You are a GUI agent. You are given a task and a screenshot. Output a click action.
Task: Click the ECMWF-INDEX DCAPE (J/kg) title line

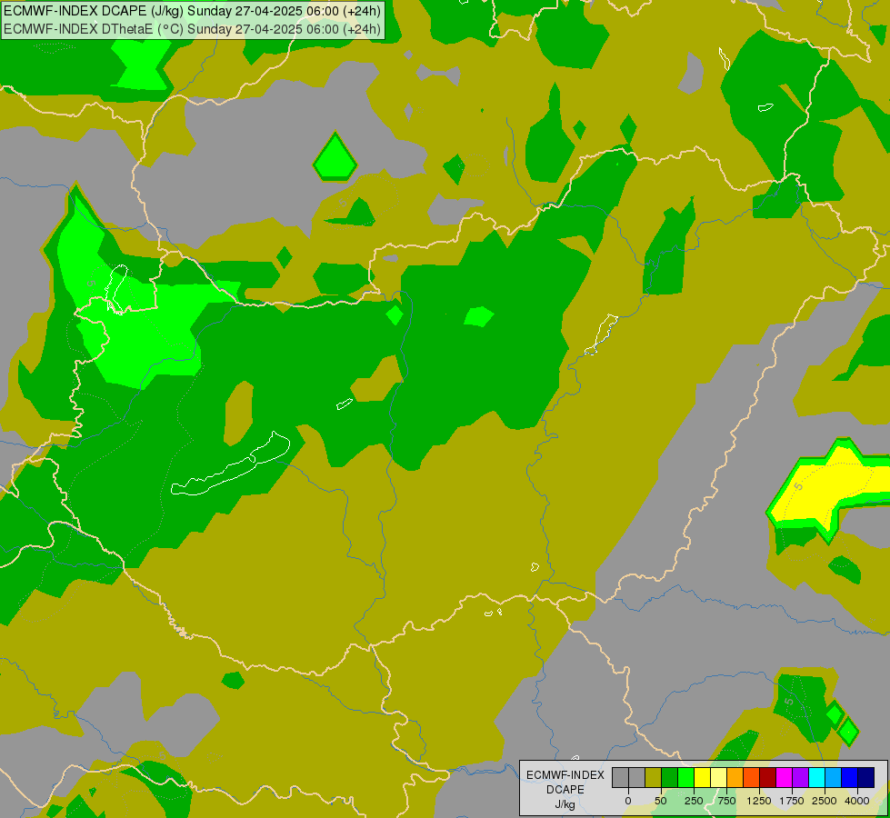[193, 10]
